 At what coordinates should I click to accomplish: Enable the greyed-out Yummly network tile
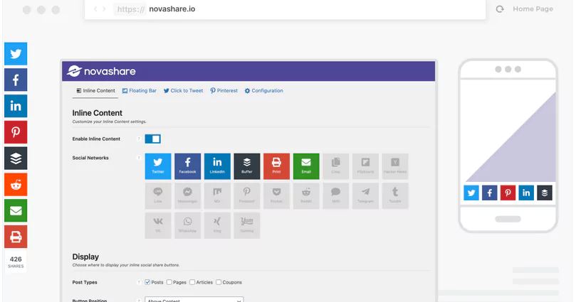(x=247, y=225)
